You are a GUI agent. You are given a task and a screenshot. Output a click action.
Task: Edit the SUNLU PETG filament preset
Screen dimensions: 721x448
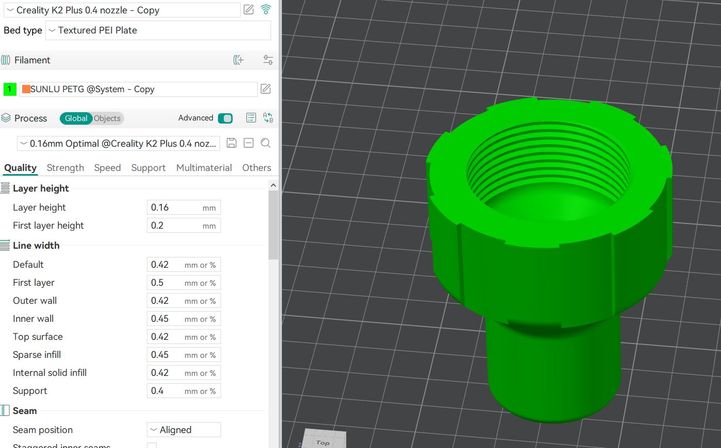click(x=265, y=89)
